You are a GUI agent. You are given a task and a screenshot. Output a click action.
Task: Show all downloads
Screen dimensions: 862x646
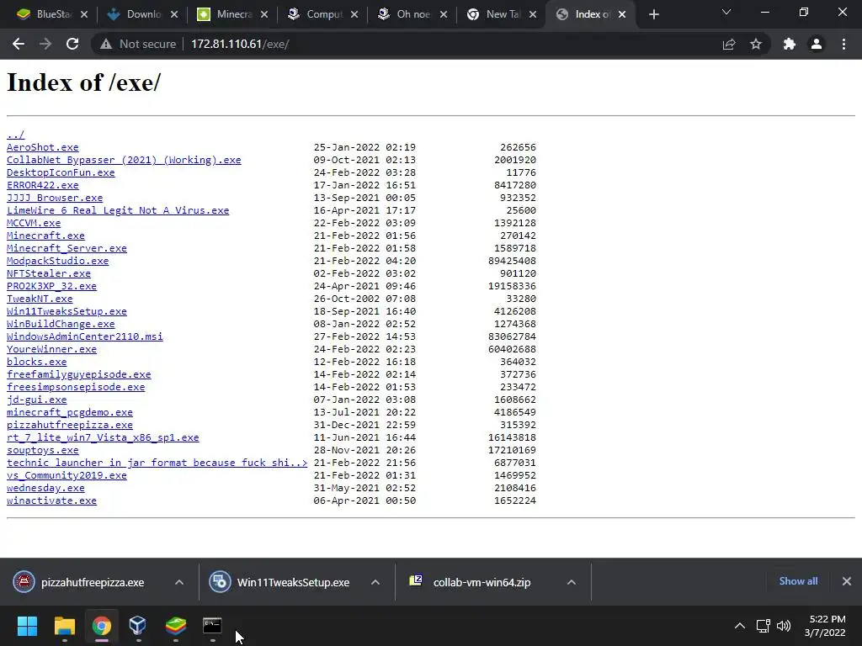click(798, 581)
